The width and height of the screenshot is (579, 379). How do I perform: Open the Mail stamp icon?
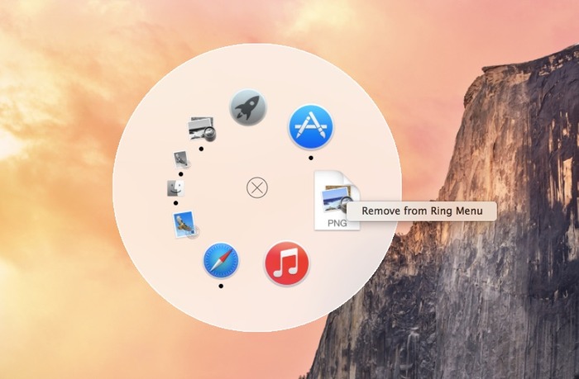(x=185, y=225)
